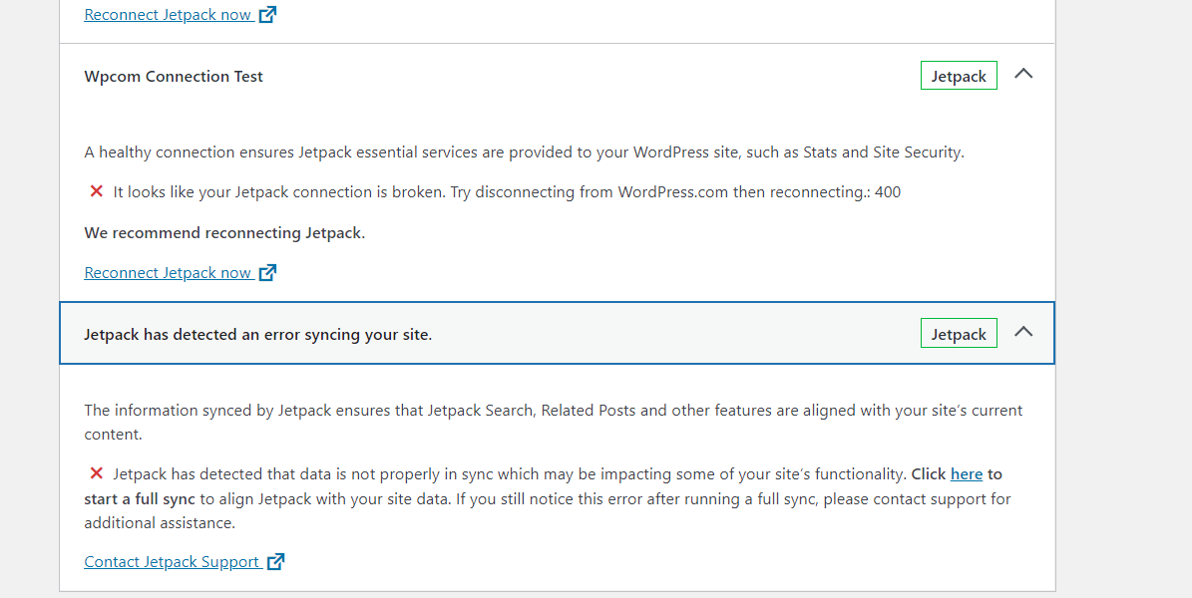The height and width of the screenshot is (598, 1192).
Task: Open the Contact Jetpack Support link
Action: (172, 561)
